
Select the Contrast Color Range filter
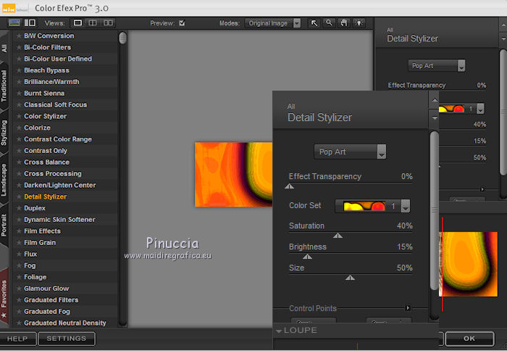coord(58,139)
